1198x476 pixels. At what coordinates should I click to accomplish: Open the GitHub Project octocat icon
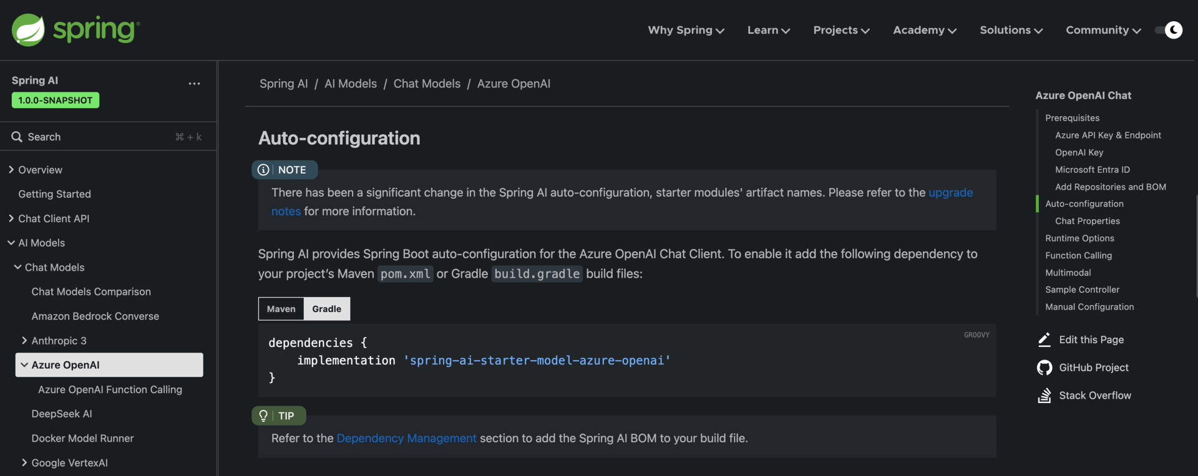coord(1044,367)
